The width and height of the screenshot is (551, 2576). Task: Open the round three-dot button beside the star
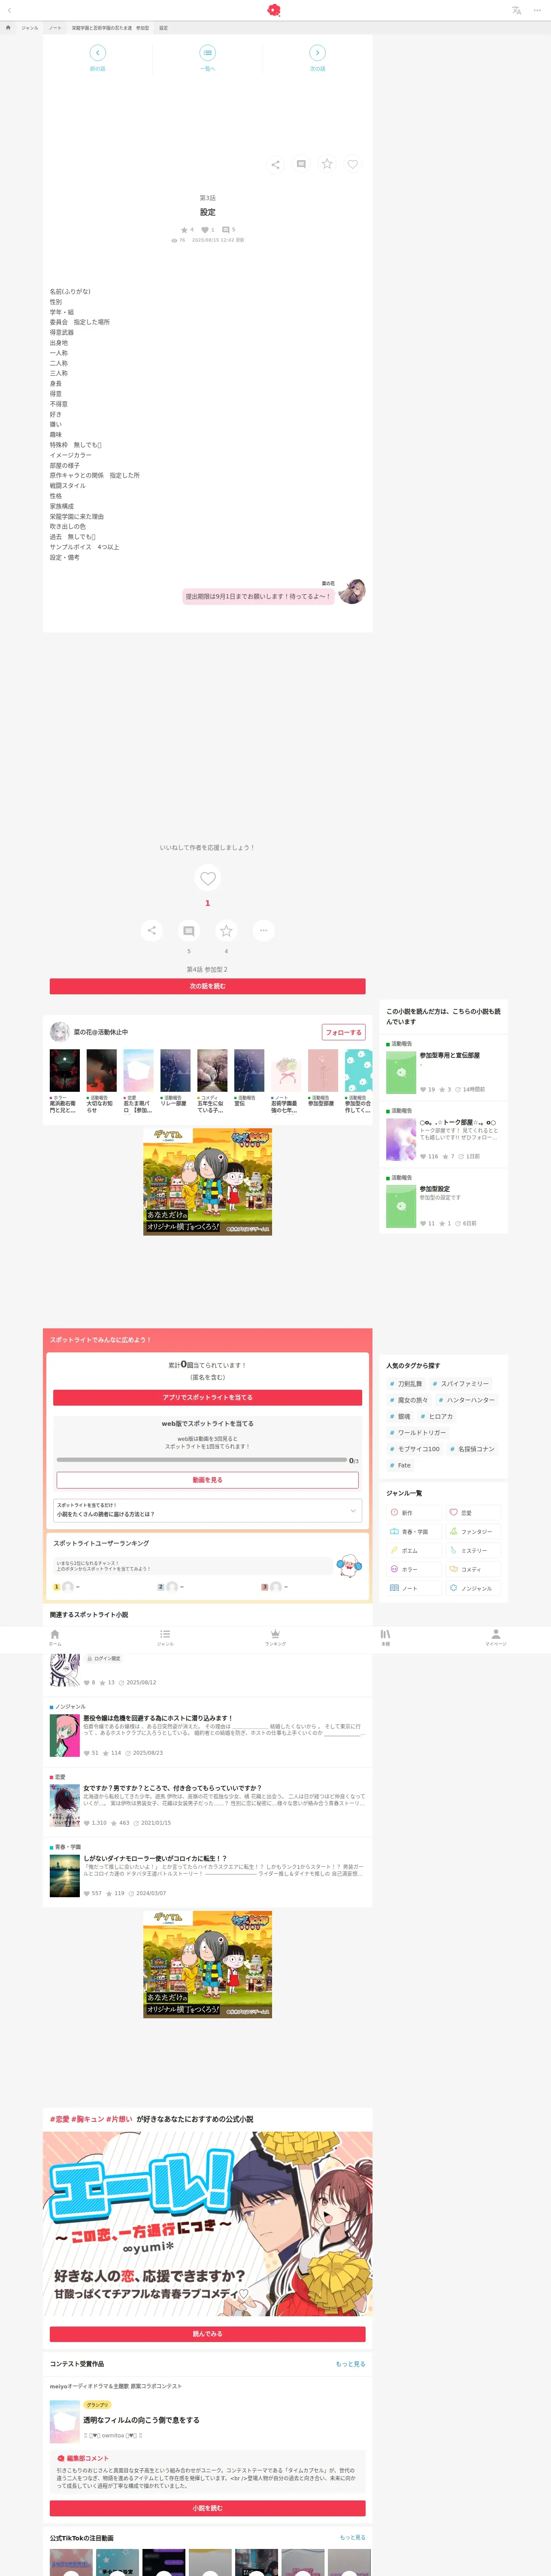263,931
